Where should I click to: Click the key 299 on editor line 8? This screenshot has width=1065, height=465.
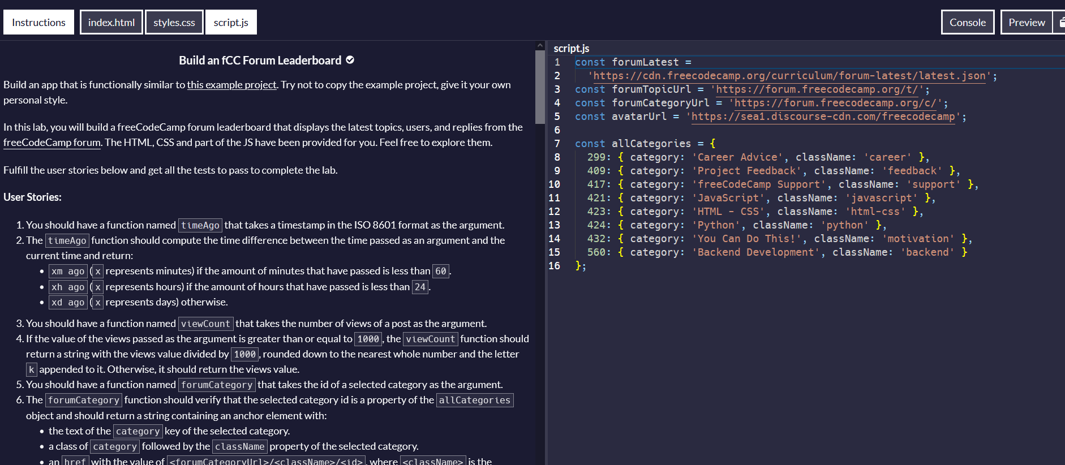(x=596, y=157)
